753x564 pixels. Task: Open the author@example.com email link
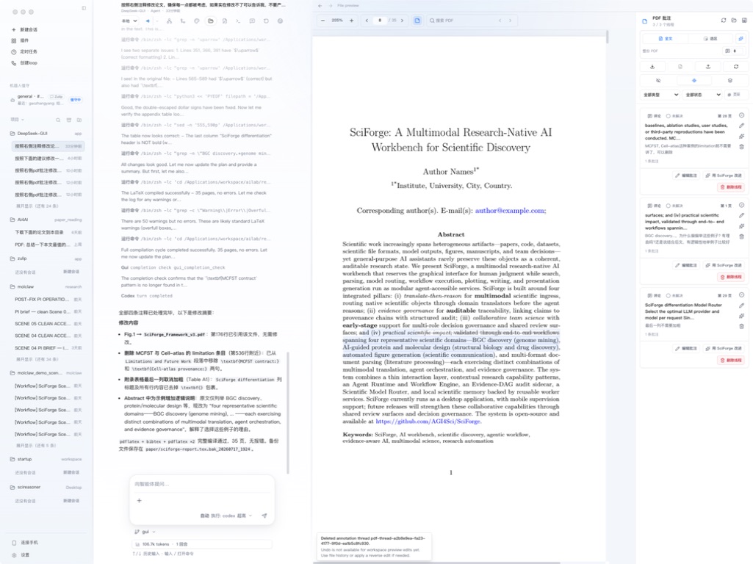510,211
